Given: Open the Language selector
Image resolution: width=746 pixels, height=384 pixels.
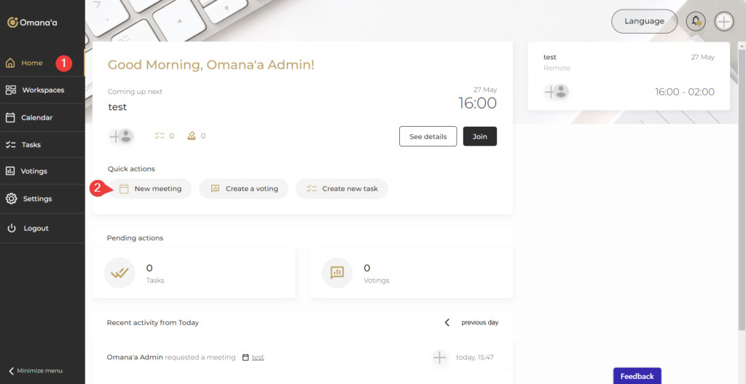Looking at the screenshot, I should [644, 21].
